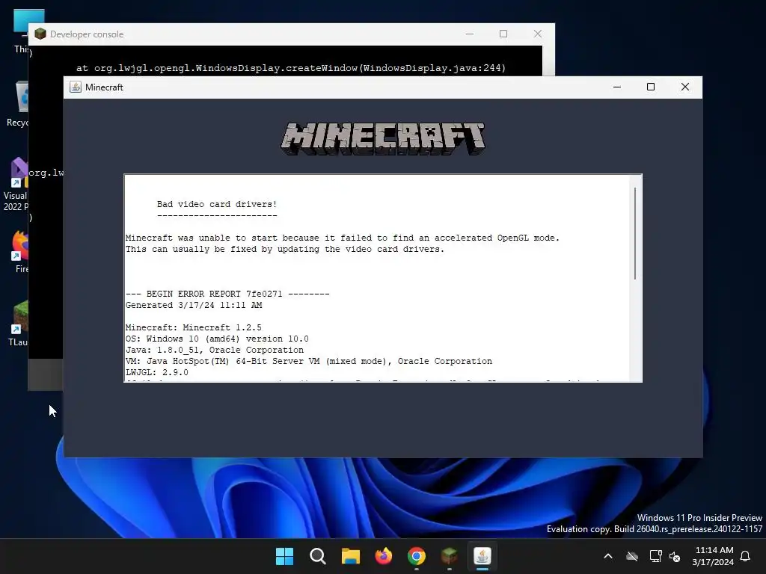
Task: Show hidden system tray icons
Action: [608, 556]
